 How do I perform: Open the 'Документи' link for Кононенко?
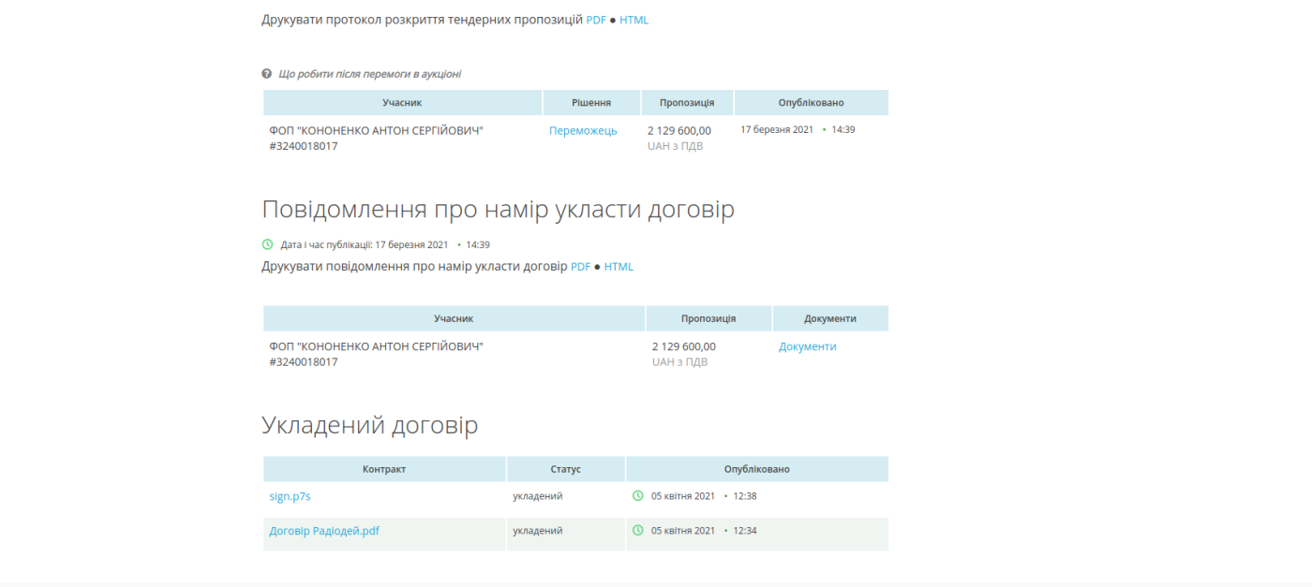pos(807,346)
